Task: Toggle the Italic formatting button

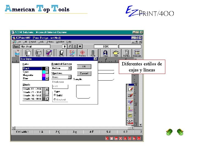Action: coord(70,47)
